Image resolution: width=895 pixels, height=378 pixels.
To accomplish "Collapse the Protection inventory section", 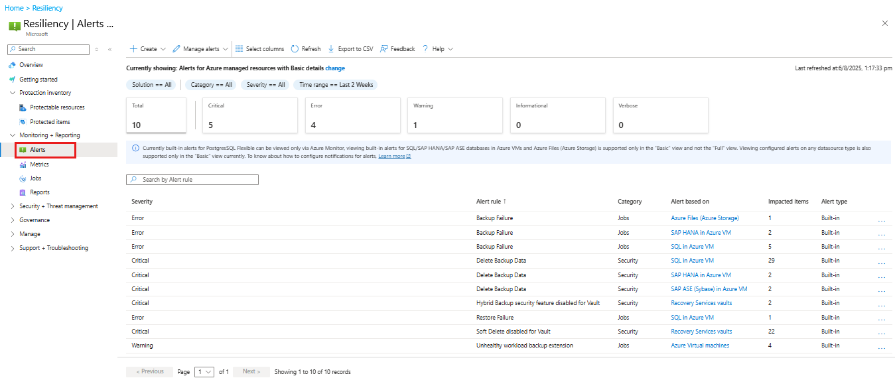I will (13, 93).
